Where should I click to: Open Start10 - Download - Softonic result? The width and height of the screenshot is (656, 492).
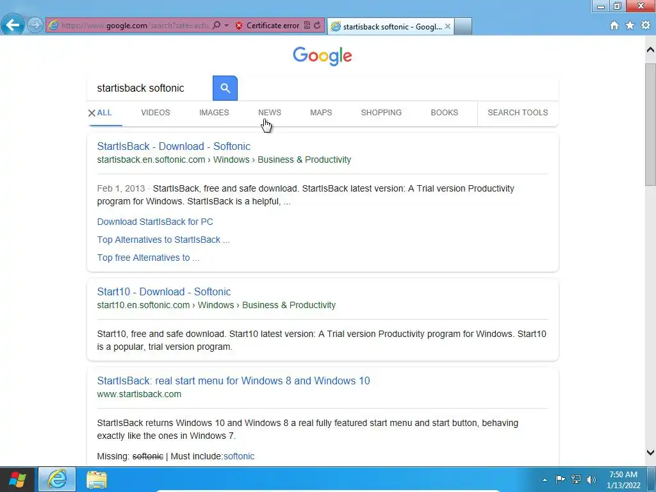[164, 291]
